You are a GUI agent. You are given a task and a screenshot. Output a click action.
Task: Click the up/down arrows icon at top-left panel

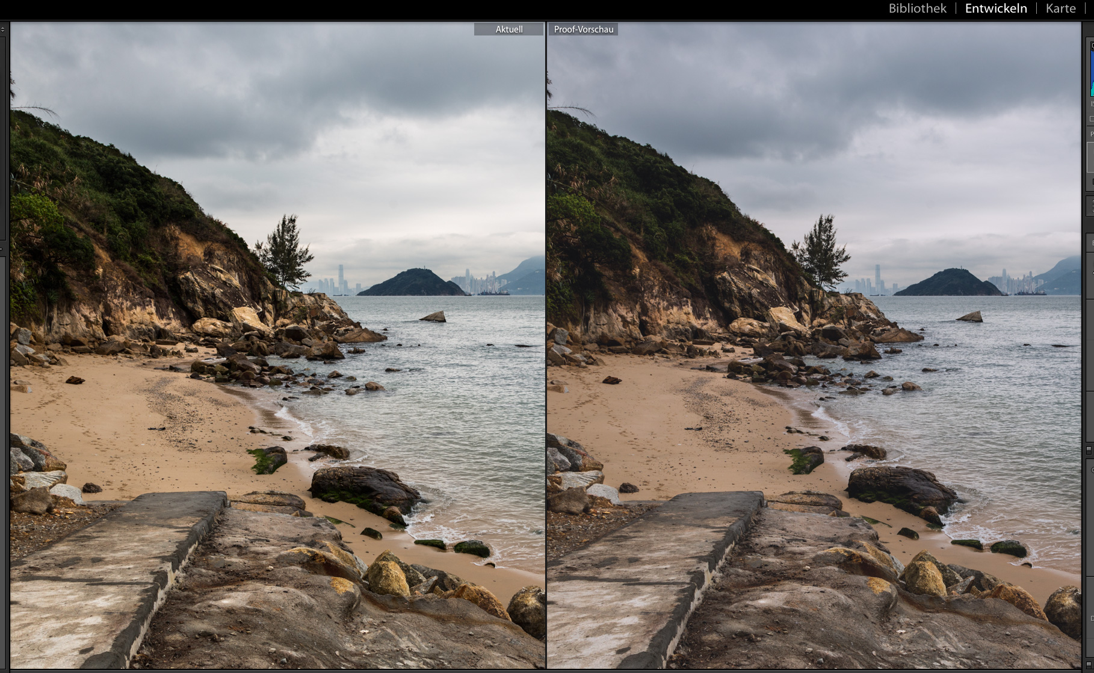point(3,29)
